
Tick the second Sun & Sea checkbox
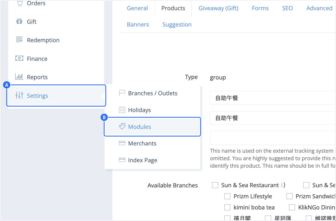click(x=306, y=185)
